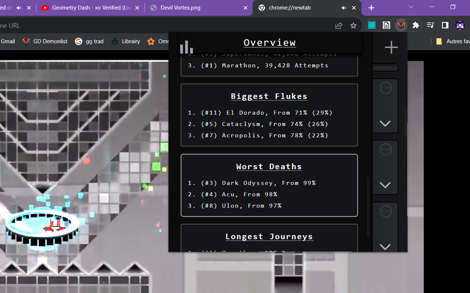Select the Ulon, From 97% row
Viewport: 470px width, 293px height.
[x=235, y=206]
